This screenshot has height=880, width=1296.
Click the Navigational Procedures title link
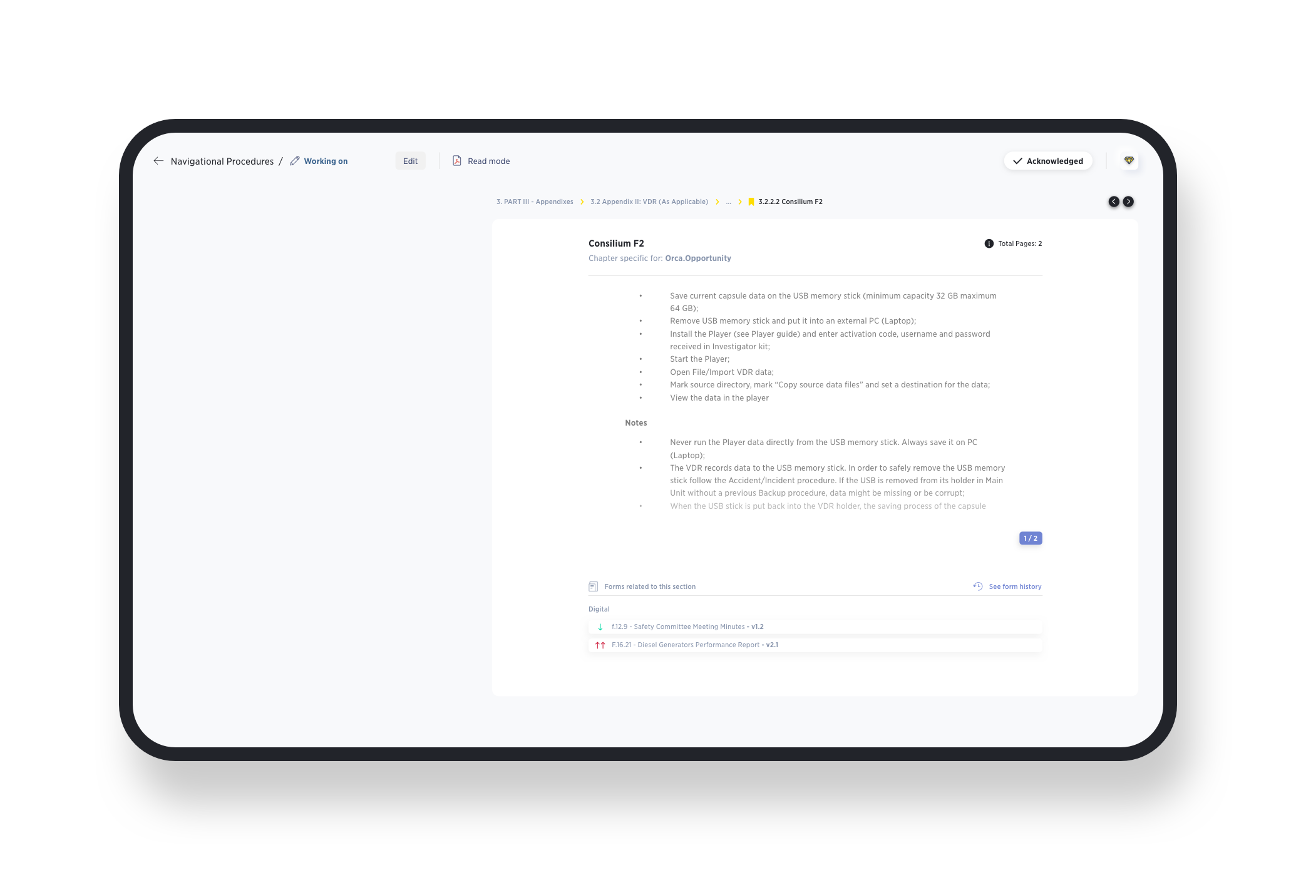pos(222,161)
